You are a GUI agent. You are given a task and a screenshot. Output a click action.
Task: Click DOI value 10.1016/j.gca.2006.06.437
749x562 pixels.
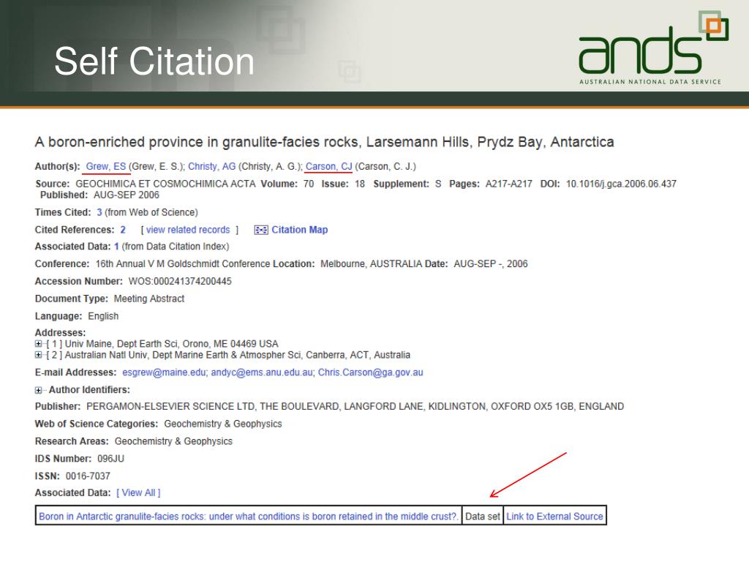coord(621,184)
